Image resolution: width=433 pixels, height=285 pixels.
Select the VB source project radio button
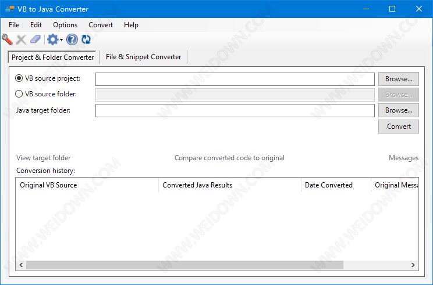pyautogui.click(x=19, y=78)
